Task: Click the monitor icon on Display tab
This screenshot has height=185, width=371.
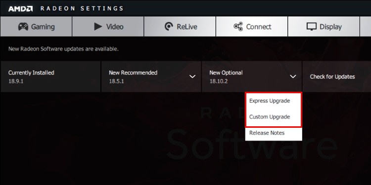Action: [x=311, y=27]
